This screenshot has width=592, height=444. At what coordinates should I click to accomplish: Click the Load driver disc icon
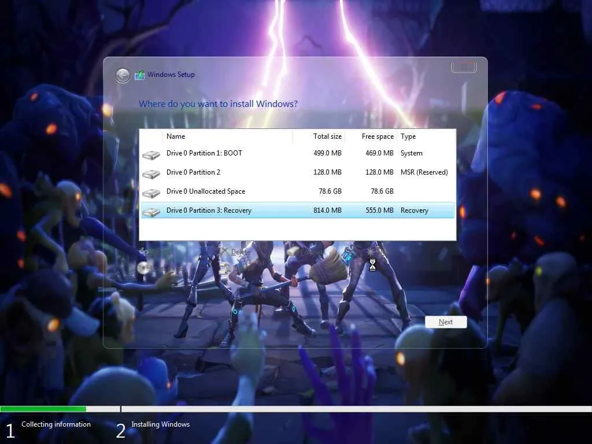(143, 268)
